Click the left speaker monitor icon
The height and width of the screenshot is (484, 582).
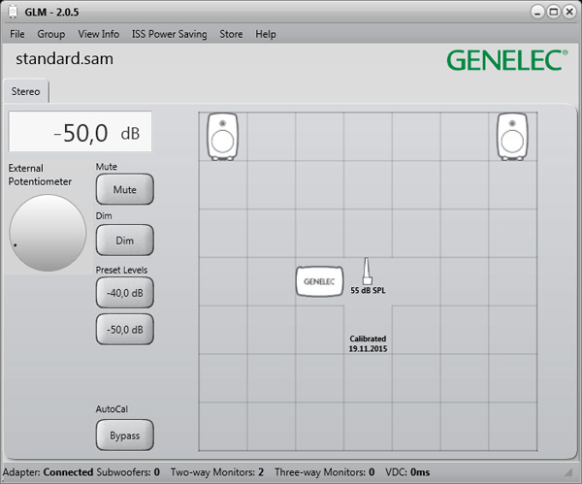(x=222, y=137)
